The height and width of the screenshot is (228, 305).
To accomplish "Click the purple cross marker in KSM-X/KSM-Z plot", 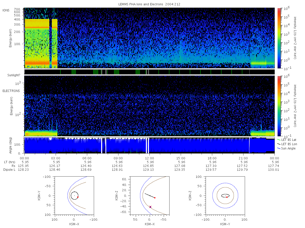I will click(x=150, y=207).
